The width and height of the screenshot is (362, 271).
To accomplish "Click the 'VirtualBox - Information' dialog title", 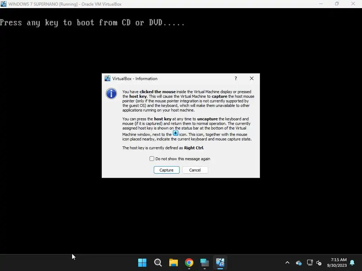I will [x=135, y=79].
